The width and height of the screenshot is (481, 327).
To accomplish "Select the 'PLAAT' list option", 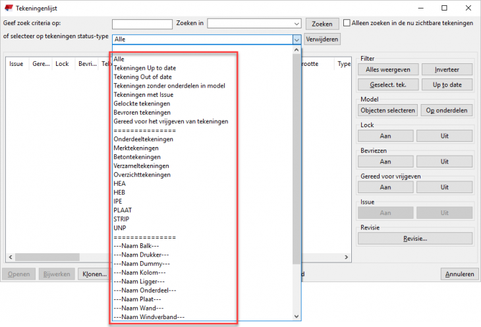I will click(x=123, y=210).
